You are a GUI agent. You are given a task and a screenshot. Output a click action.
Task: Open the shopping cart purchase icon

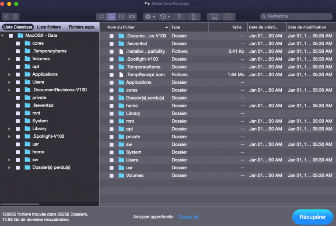pyautogui.click(x=214, y=17)
